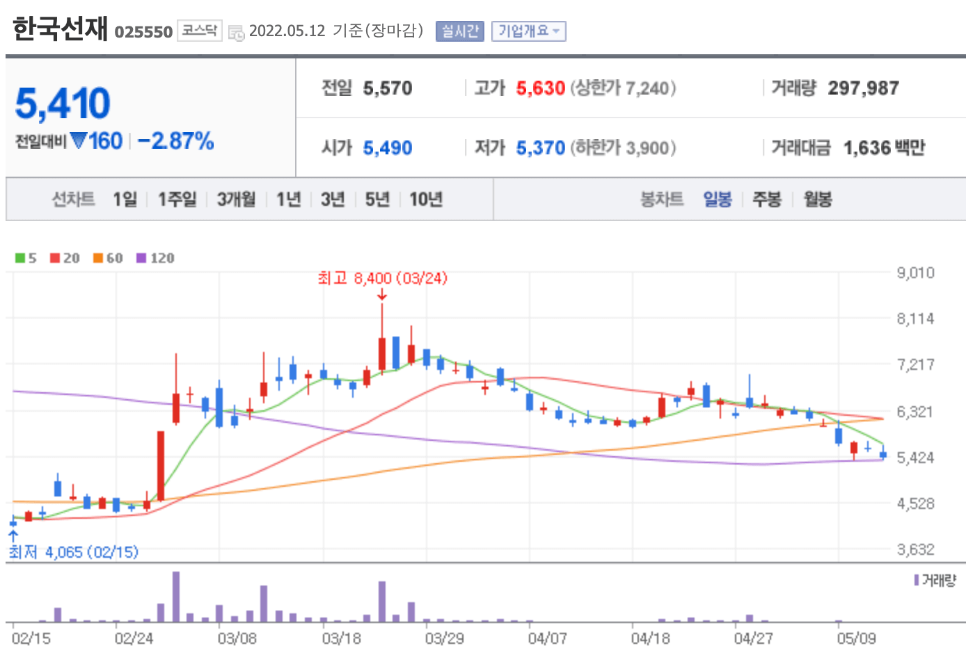The height and width of the screenshot is (662, 966).
Task: Select the 1주일 line chart tab
Action: tap(177, 200)
